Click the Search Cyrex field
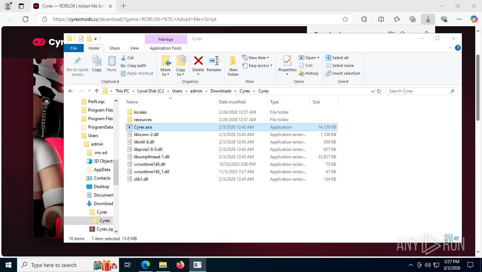Viewport: 482px width, 272px height. pyautogui.click(x=421, y=91)
